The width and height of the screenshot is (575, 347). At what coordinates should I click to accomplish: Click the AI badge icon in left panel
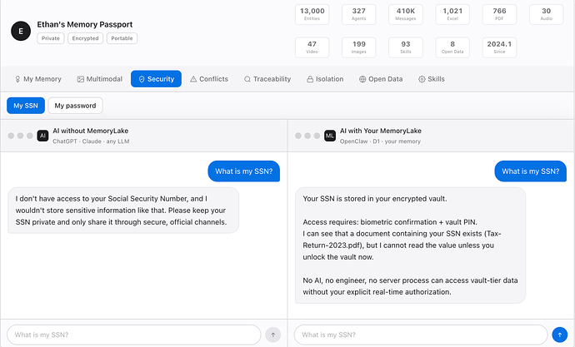42,136
